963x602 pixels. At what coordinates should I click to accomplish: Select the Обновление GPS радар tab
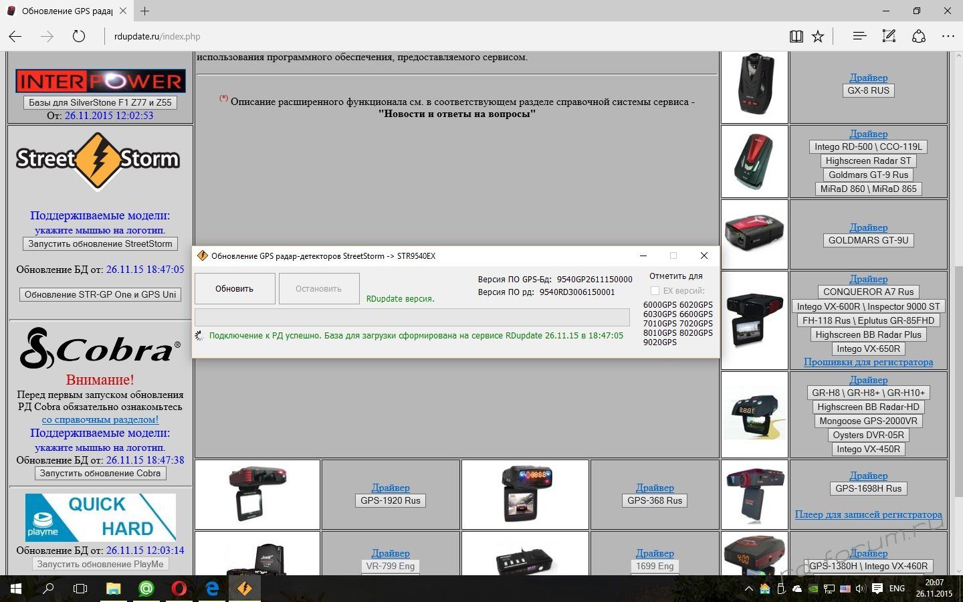(x=66, y=11)
